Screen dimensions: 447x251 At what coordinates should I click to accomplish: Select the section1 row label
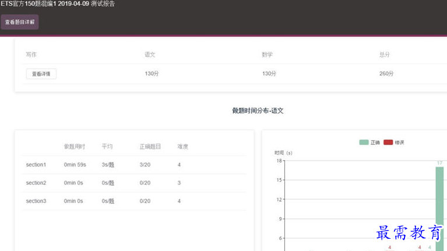[36, 165]
